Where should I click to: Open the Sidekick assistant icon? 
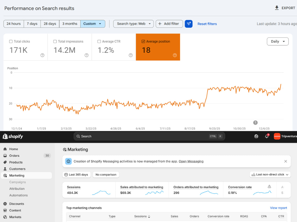coord(256,136)
